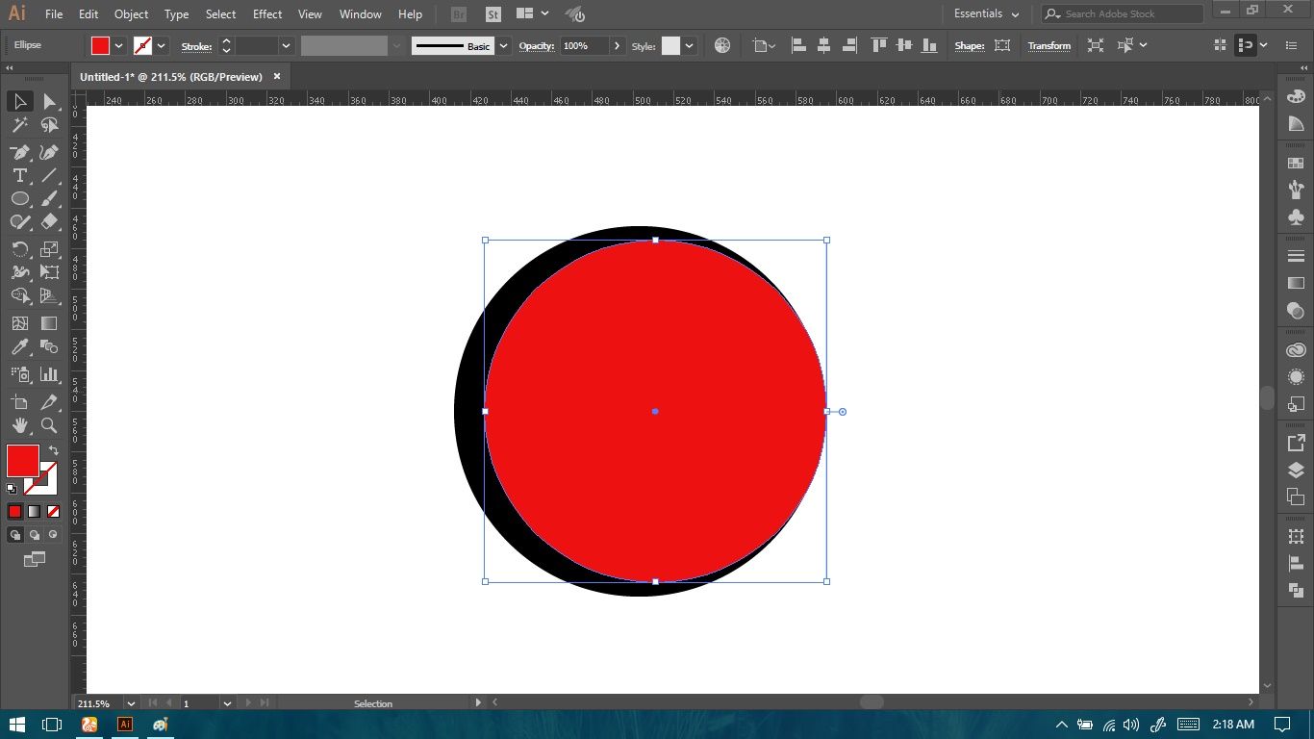The image size is (1314, 739).
Task: Set paint mode to None
Action: tap(53, 512)
